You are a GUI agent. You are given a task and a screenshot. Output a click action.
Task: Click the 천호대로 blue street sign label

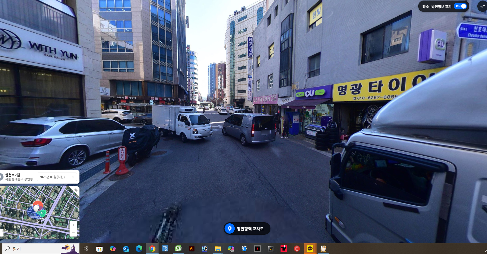pos(473,32)
